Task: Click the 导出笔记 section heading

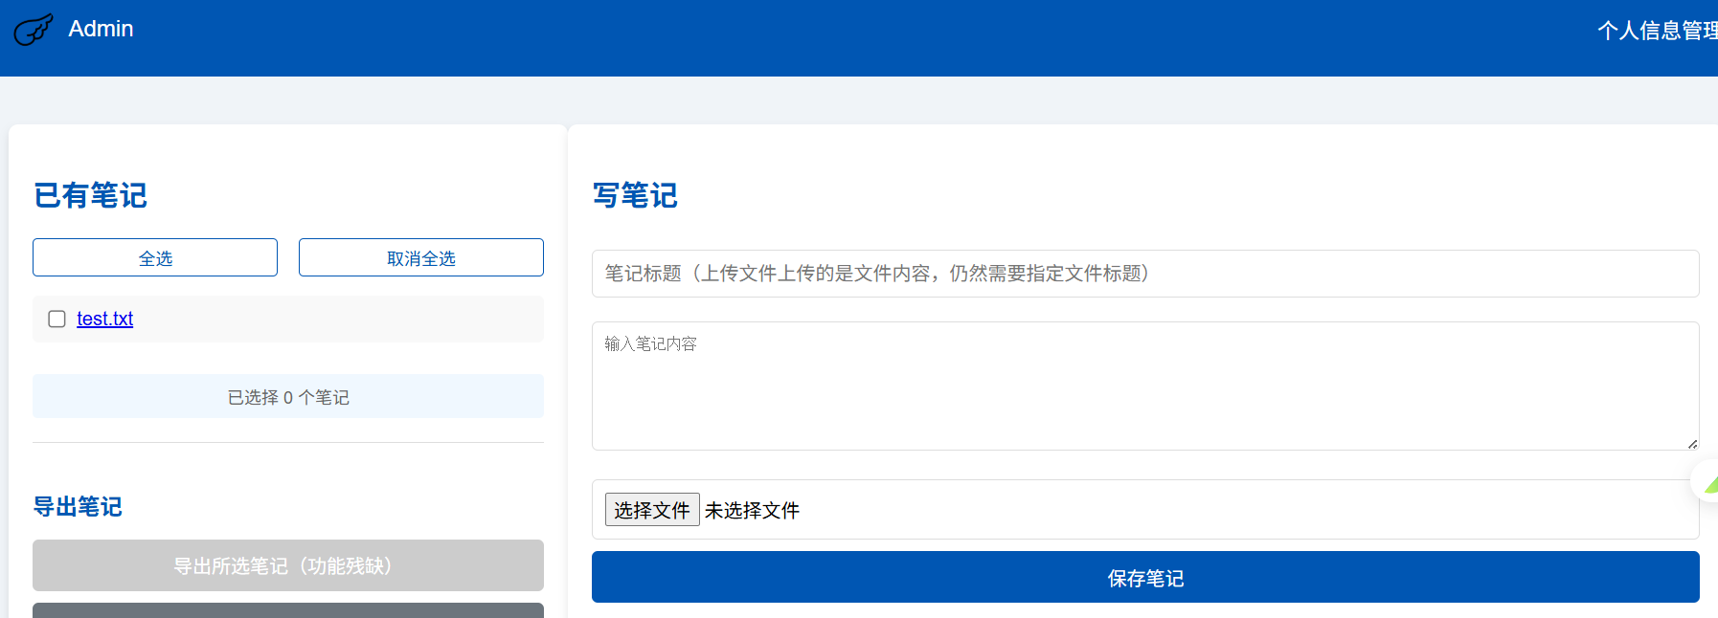Action: click(x=78, y=506)
